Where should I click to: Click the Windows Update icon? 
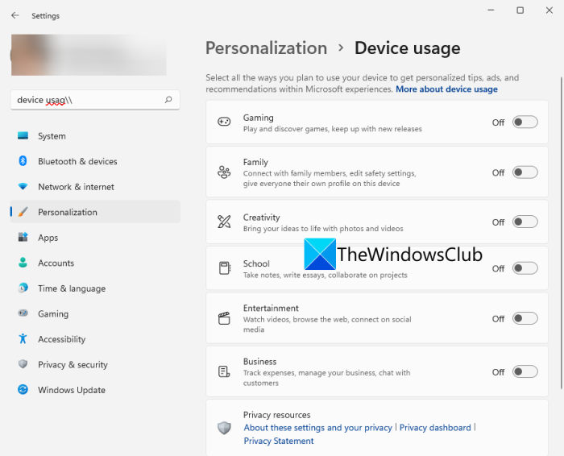[x=23, y=390]
